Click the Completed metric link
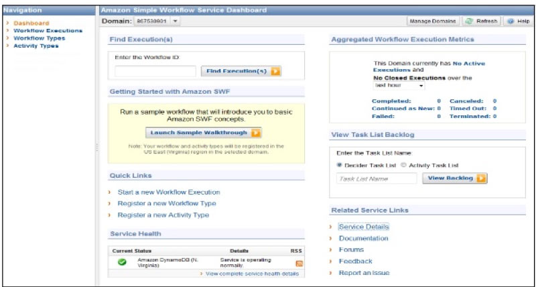The width and height of the screenshot is (536, 287). pos(391,101)
